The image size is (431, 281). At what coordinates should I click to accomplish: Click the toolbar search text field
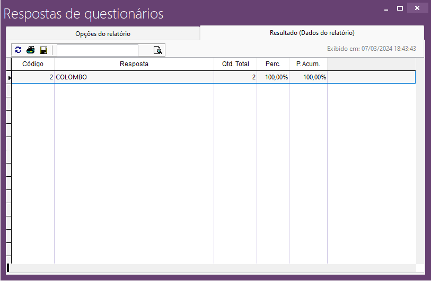point(98,50)
